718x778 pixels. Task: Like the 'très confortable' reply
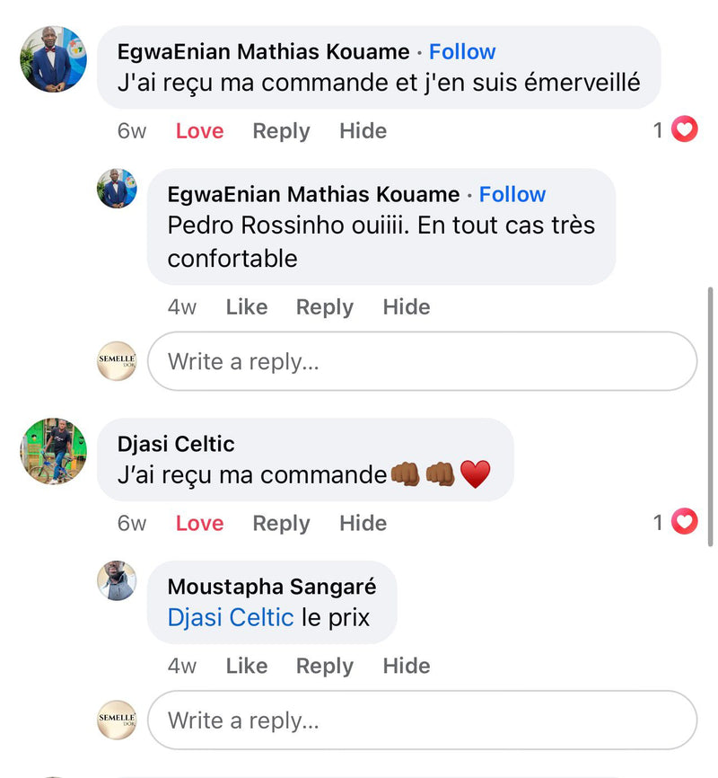(x=247, y=307)
